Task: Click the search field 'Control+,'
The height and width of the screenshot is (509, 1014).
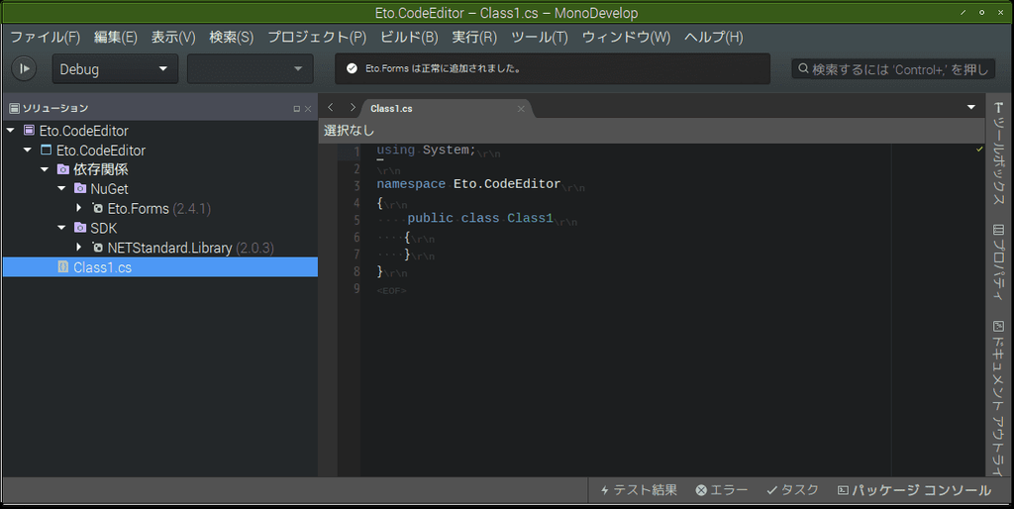Action: click(x=893, y=68)
